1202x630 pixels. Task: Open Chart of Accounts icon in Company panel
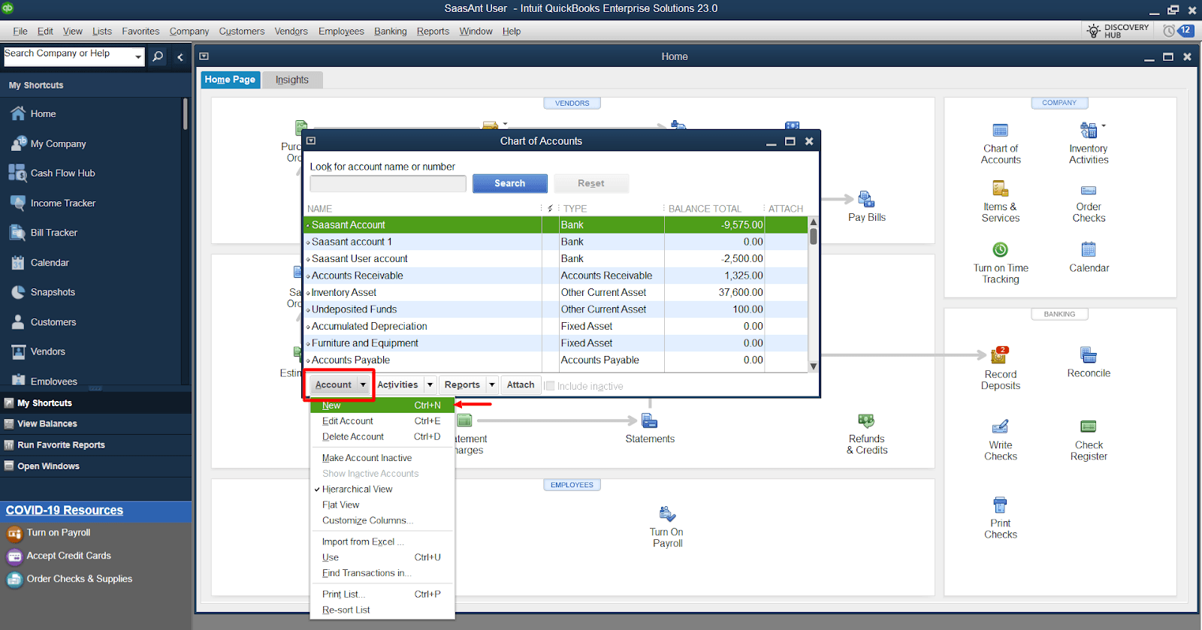point(1000,130)
